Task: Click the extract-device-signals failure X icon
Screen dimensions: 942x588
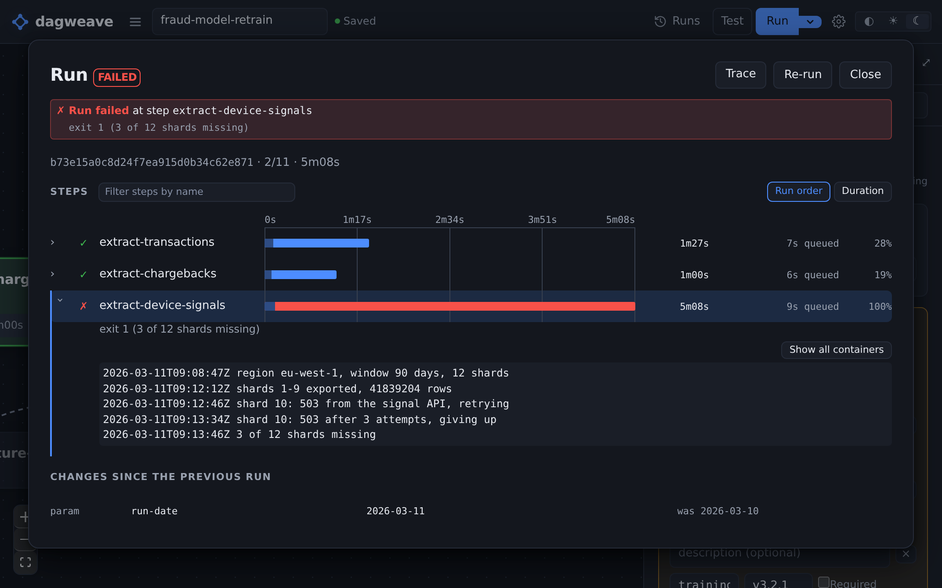Action: point(83,306)
